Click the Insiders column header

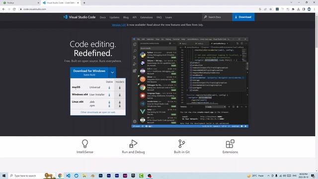click(120, 82)
